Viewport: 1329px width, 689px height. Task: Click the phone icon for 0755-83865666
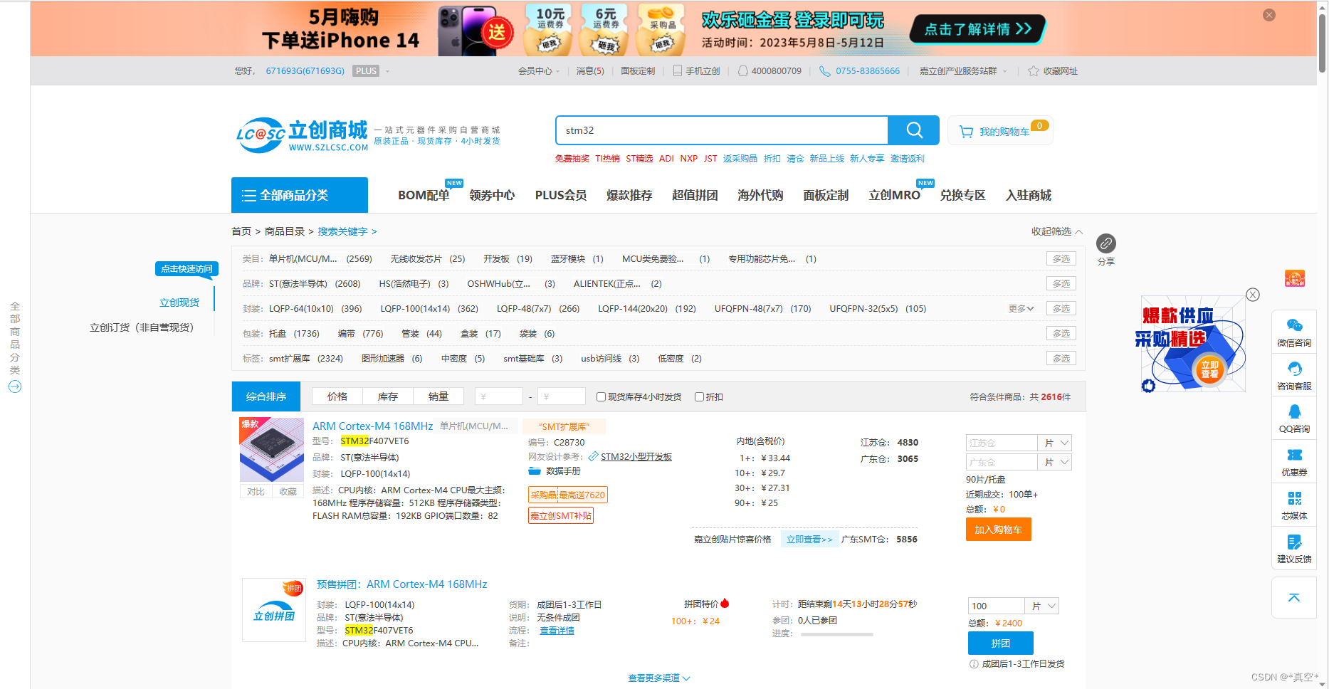824,71
